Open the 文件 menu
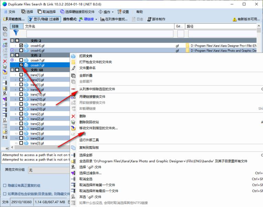 [10, 12]
